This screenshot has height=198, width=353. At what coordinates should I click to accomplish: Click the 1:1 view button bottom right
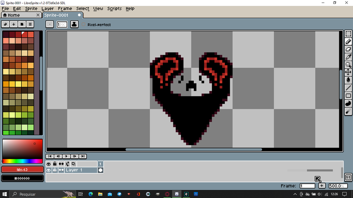[x=348, y=177]
